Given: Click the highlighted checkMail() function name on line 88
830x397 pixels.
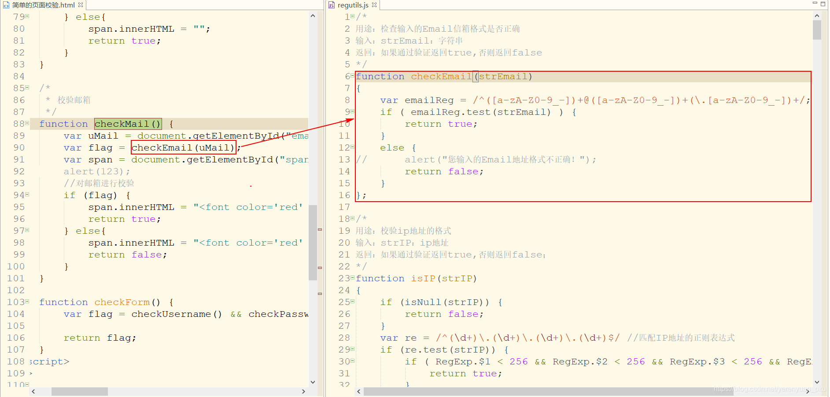Looking at the screenshot, I should (x=128, y=124).
